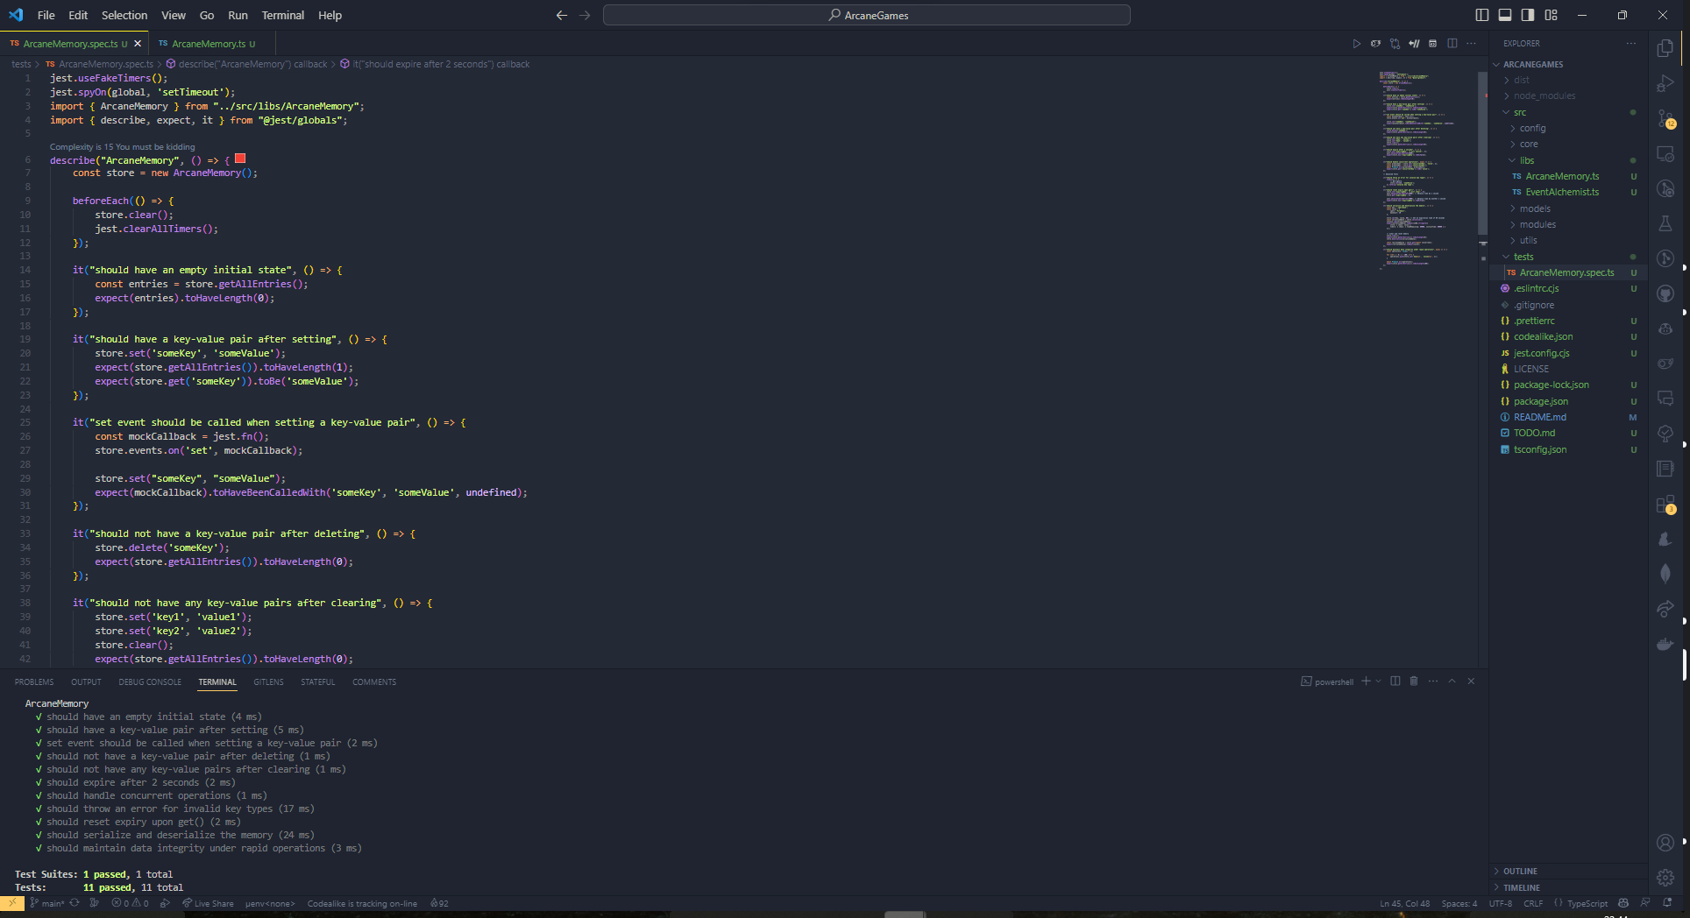This screenshot has width=1690, height=918.
Task: Open the Remote Explorer view icon
Action: [1665, 154]
